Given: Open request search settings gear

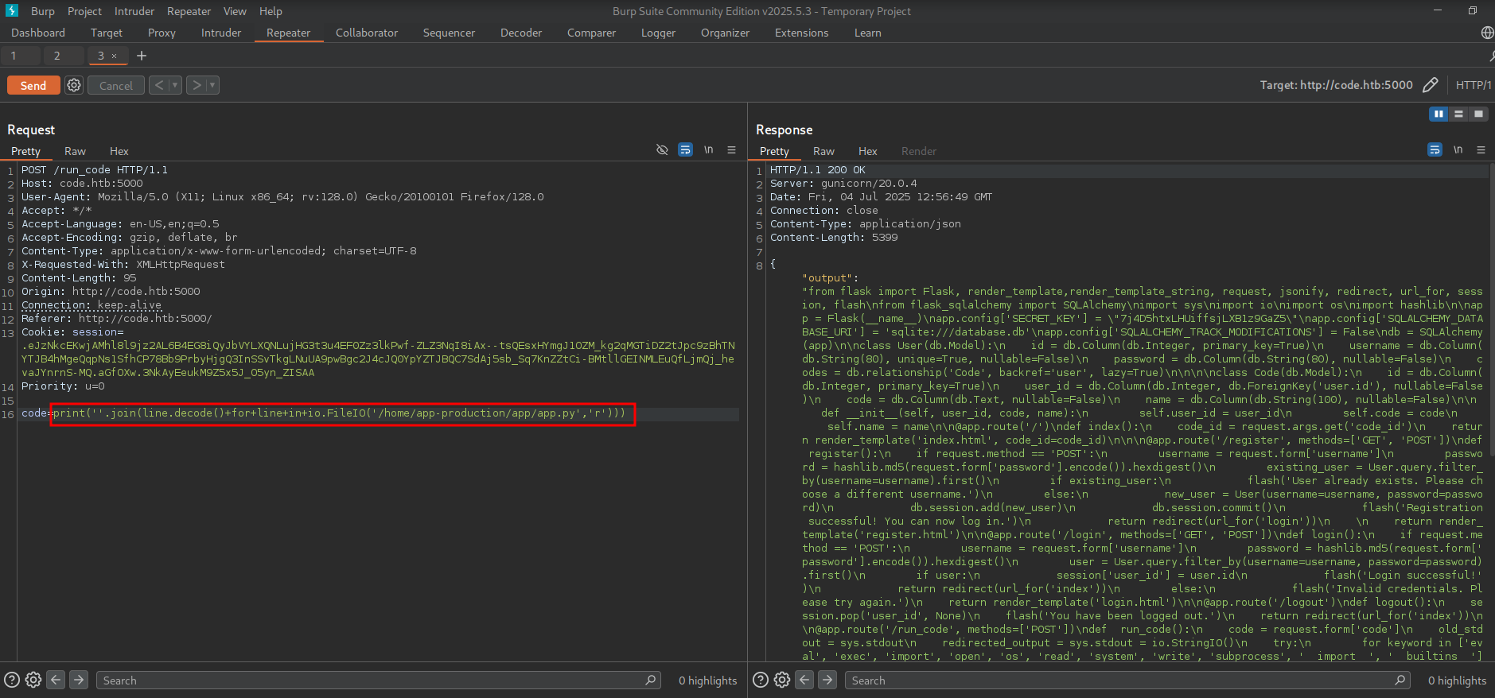Looking at the screenshot, I should click(x=33, y=680).
